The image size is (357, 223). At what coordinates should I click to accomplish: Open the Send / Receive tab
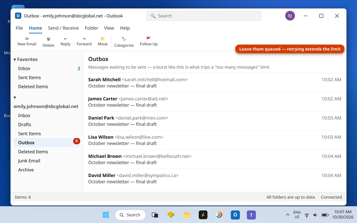pyautogui.click(x=63, y=28)
